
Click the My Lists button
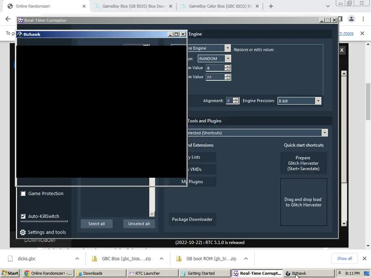pyautogui.click(x=201, y=157)
